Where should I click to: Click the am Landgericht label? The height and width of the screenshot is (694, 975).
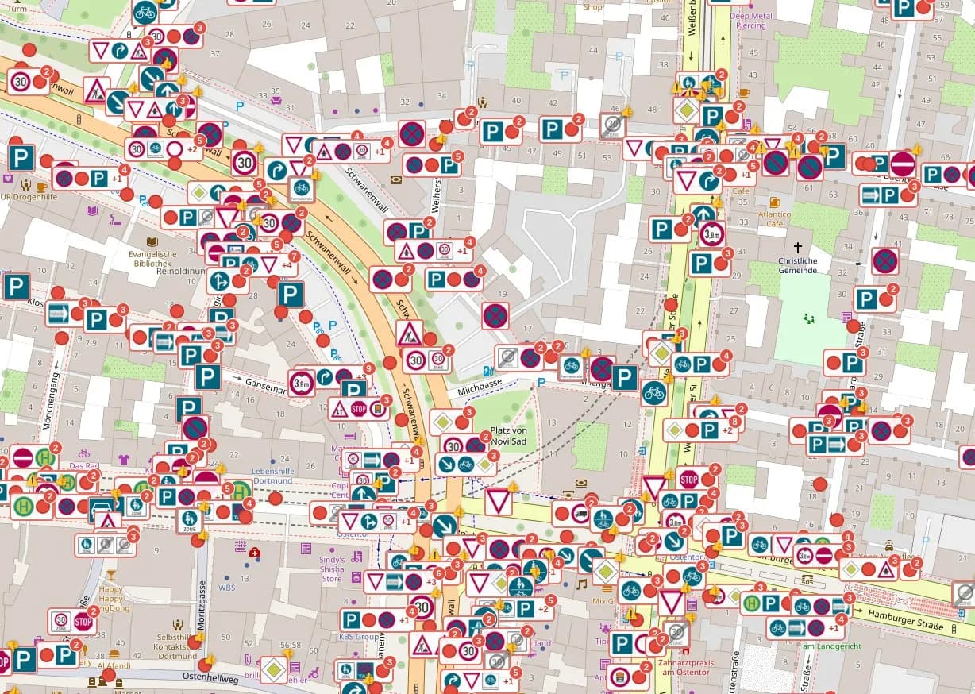click(830, 646)
